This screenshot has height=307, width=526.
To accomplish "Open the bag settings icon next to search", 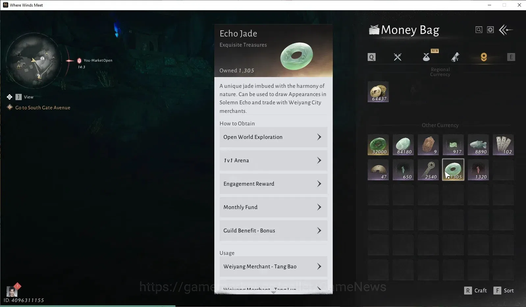I will point(490,30).
